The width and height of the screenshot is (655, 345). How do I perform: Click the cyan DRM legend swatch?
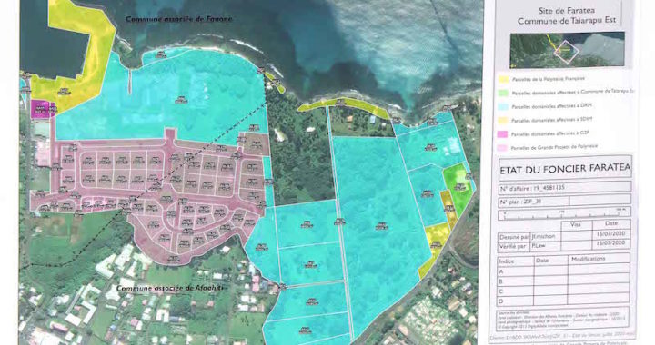[x=504, y=106]
